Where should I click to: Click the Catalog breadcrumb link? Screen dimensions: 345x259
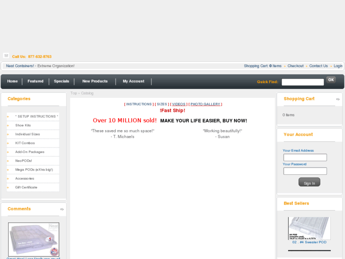[x=87, y=93]
